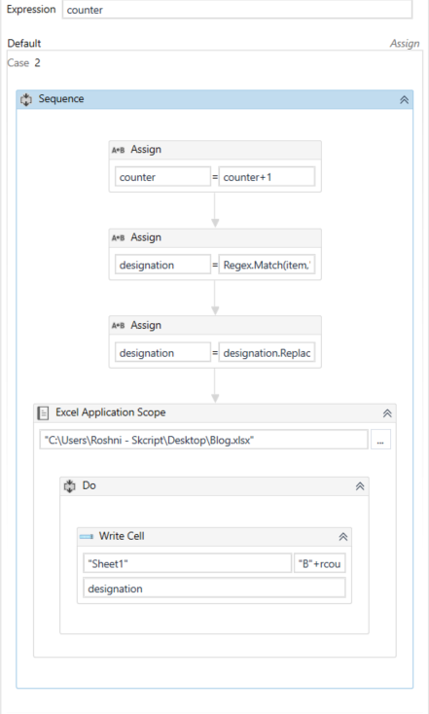Collapse the Excel Application Scope
Screen dimensions: 429x714
[x=387, y=413]
